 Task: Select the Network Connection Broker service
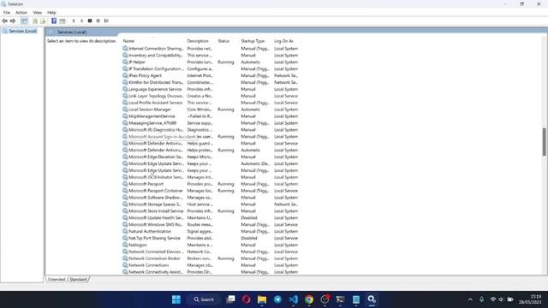211,258
